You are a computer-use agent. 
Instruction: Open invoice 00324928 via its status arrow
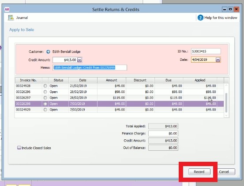click(45, 86)
